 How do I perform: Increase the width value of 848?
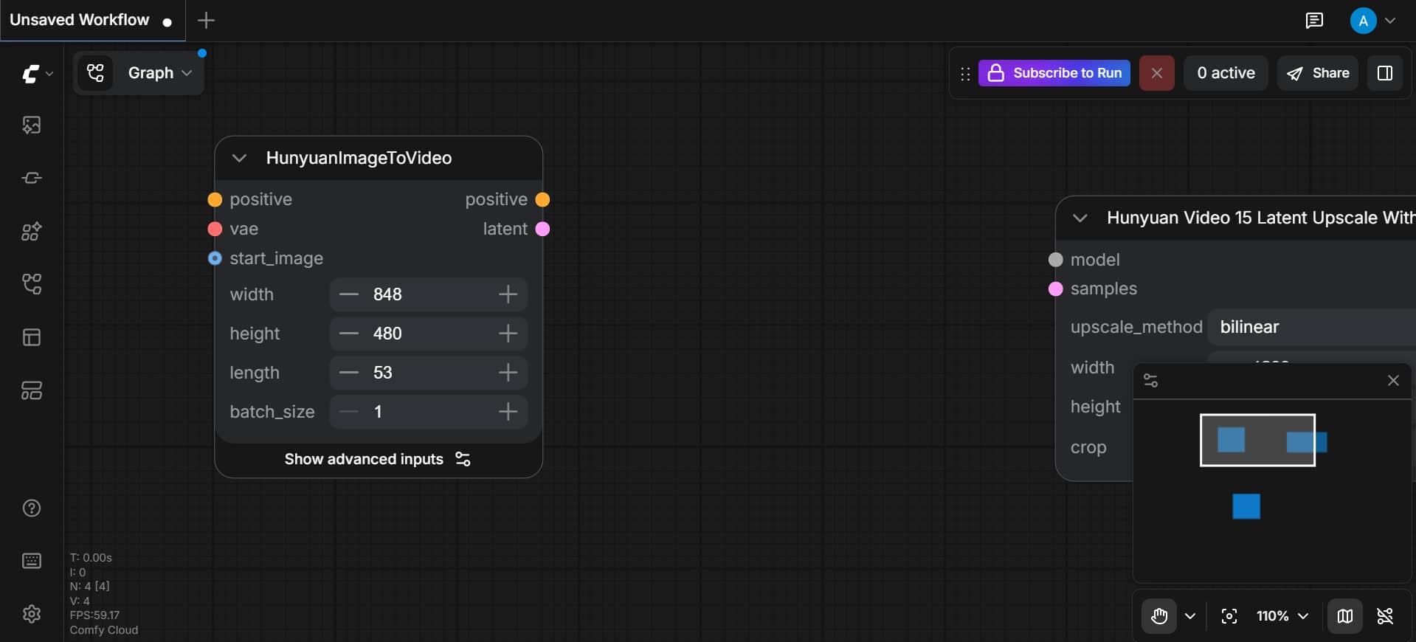(x=508, y=294)
